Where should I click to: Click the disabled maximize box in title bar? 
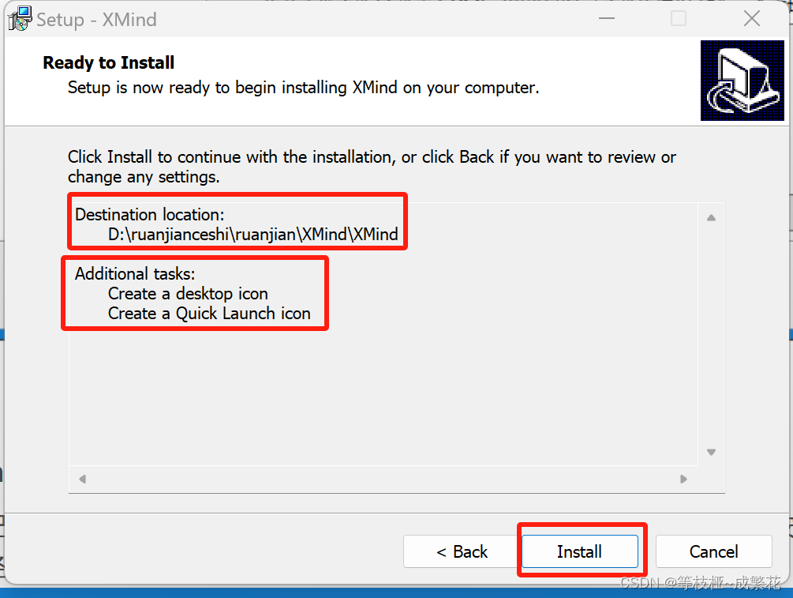pyautogui.click(x=679, y=19)
